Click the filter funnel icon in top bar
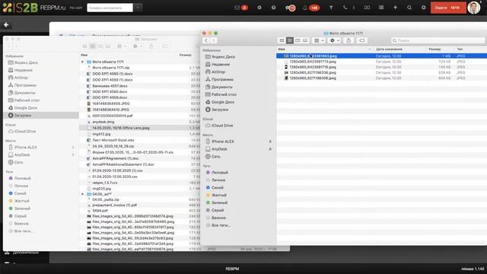487x274 pixels. (331, 8)
